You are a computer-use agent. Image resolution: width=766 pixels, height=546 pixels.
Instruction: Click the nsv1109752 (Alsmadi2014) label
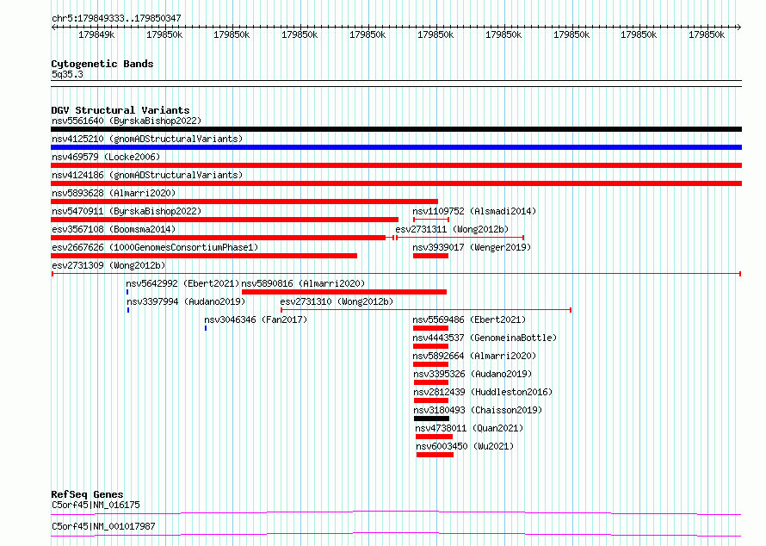tap(474, 211)
